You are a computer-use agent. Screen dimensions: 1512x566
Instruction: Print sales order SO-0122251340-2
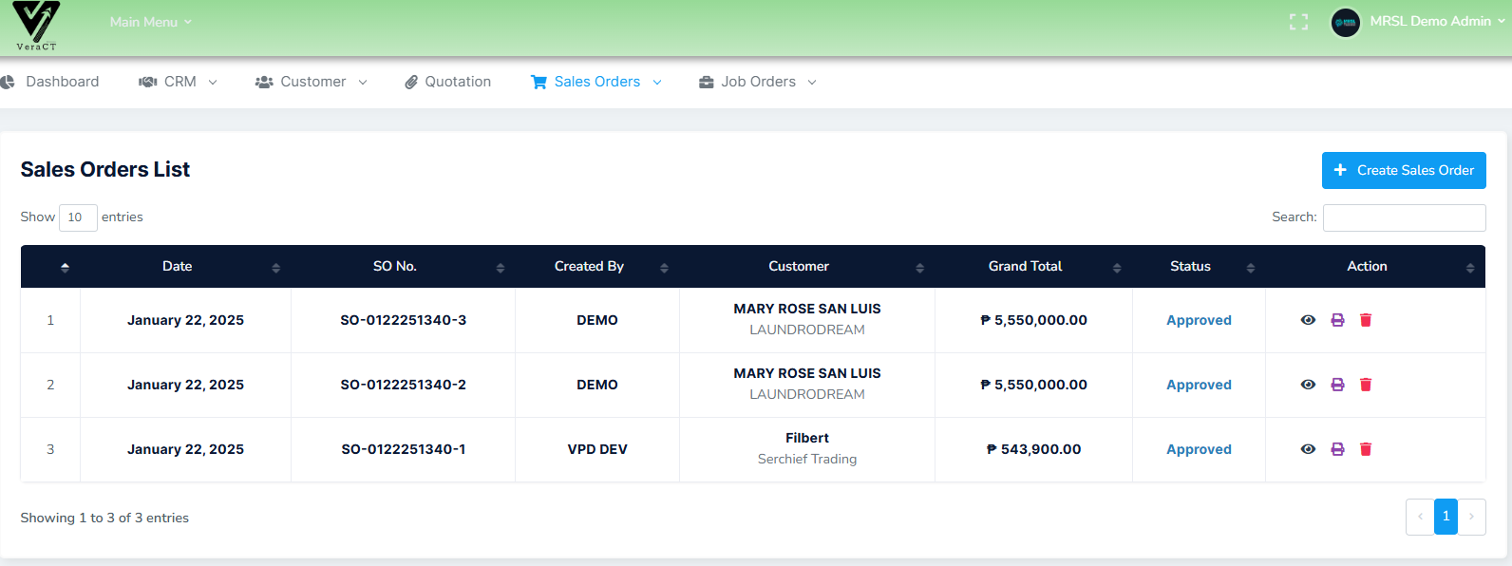tap(1337, 385)
